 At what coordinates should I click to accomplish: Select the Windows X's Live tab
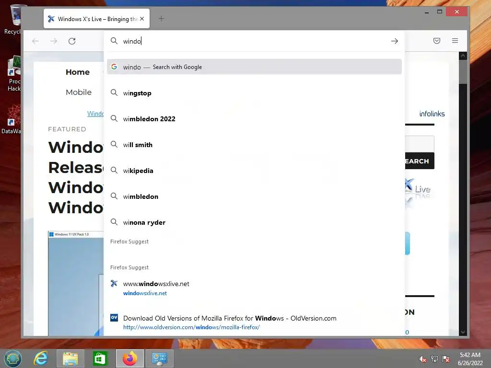coord(96,19)
